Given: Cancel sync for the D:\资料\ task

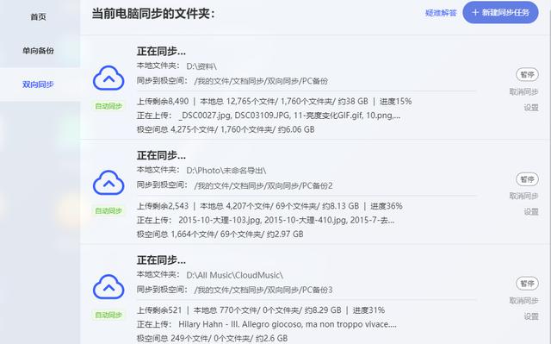Looking at the screenshot, I should coord(523,91).
